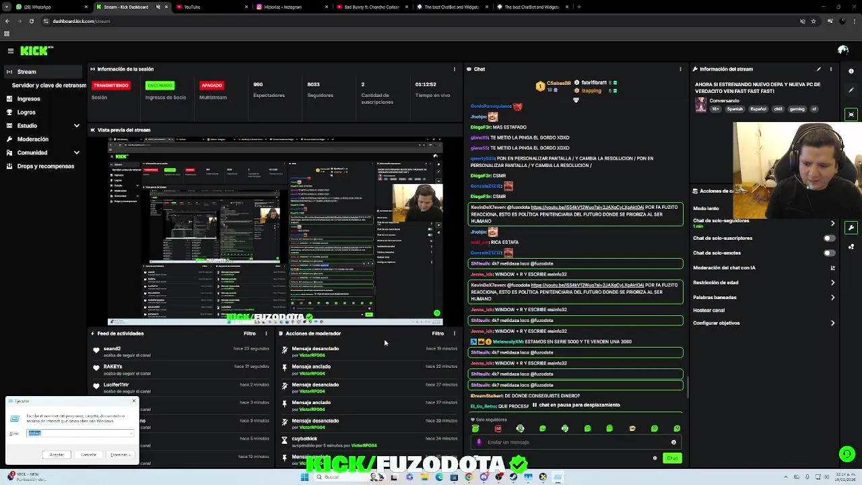Open emoji picker in message box
The height and width of the screenshot is (485, 862).
click(x=673, y=443)
